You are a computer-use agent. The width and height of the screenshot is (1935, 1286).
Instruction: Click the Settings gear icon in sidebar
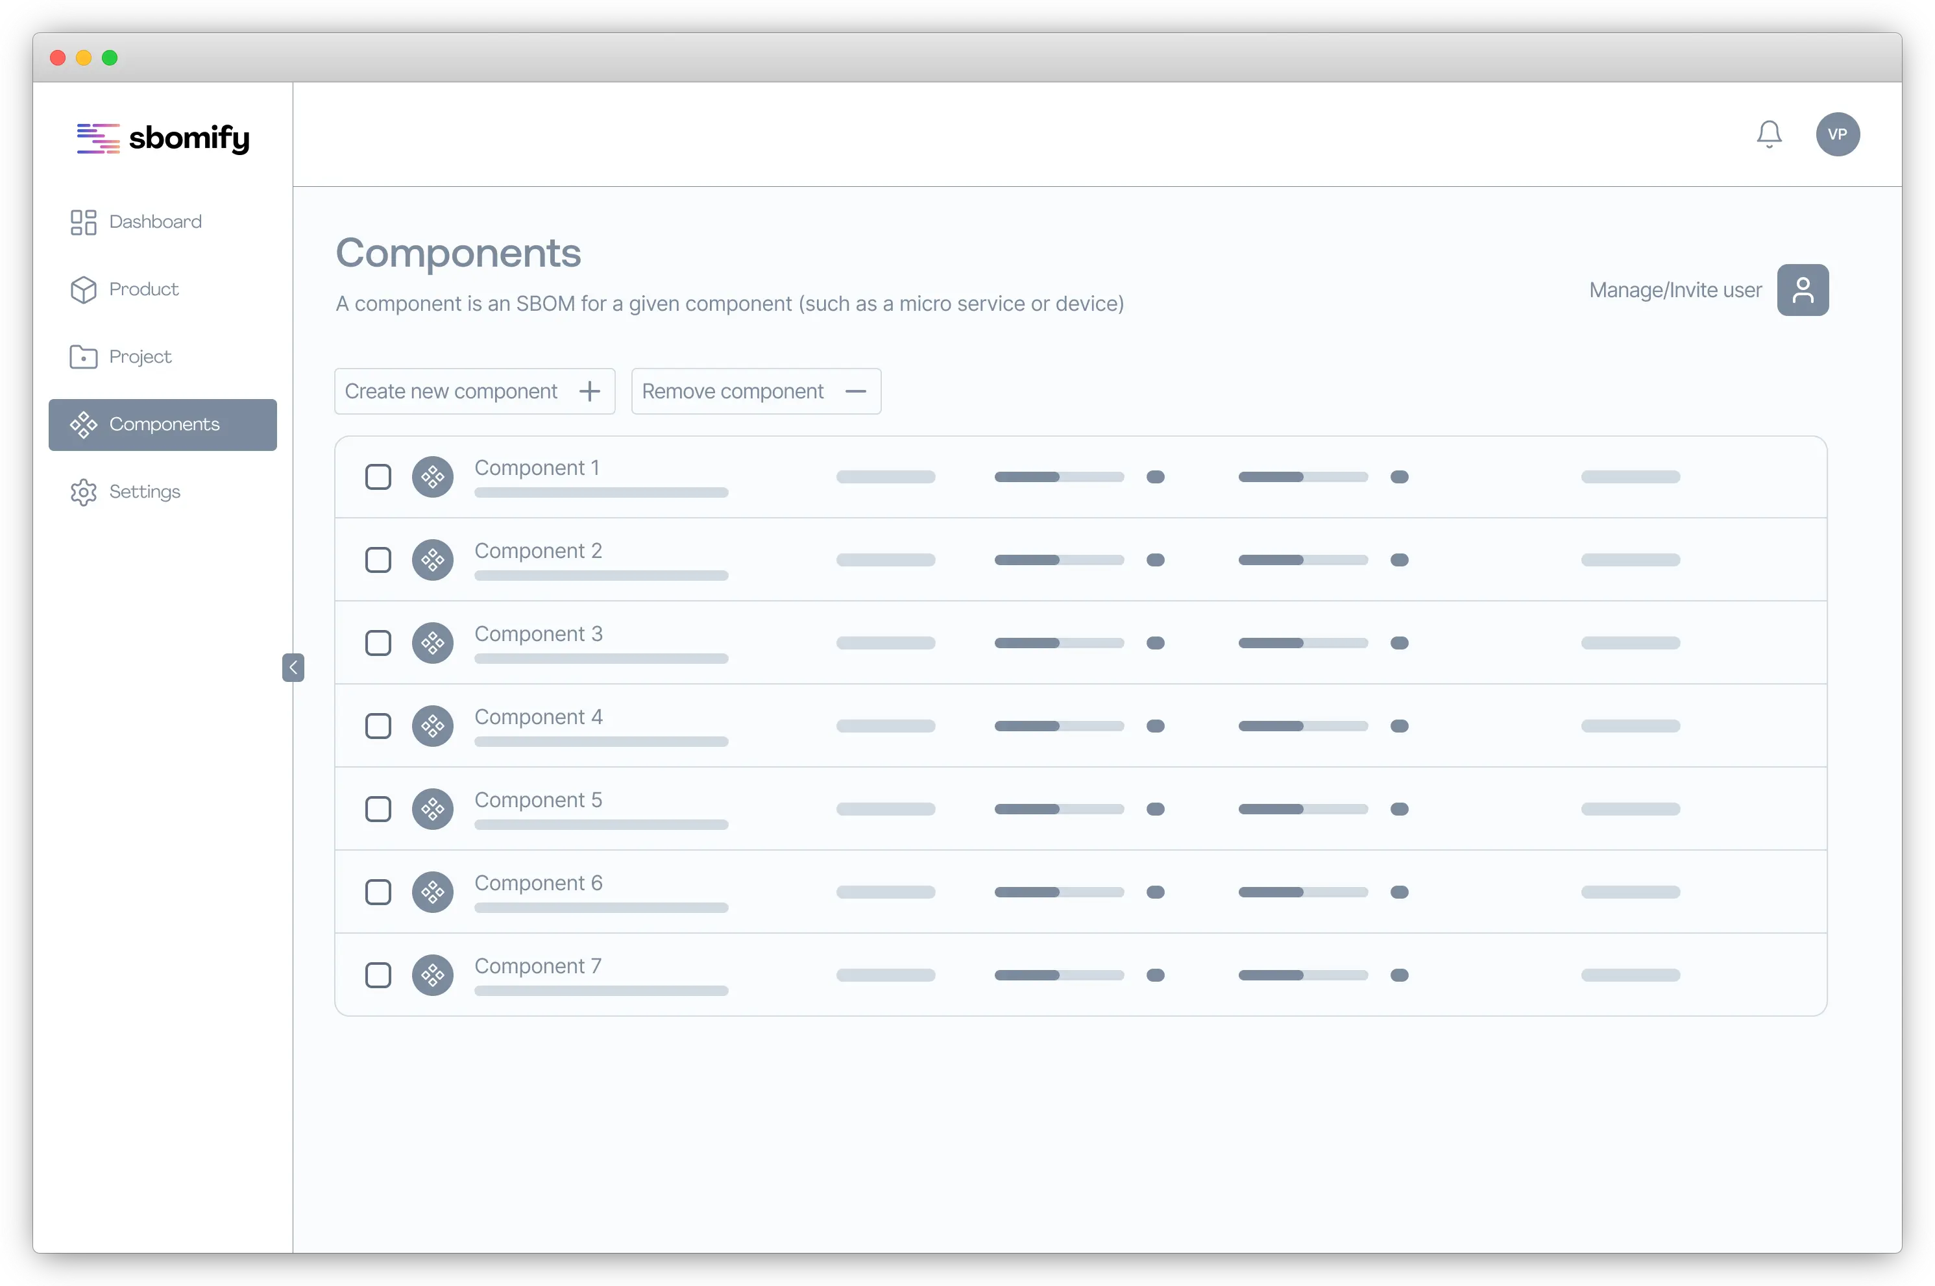pos(83,492)
